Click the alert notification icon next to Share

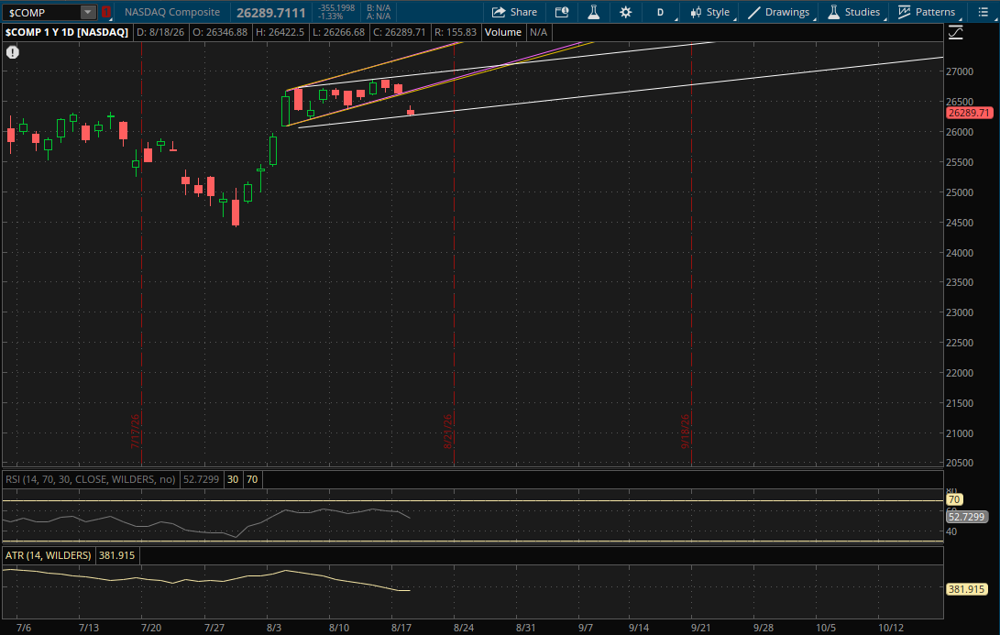(562, 12)
